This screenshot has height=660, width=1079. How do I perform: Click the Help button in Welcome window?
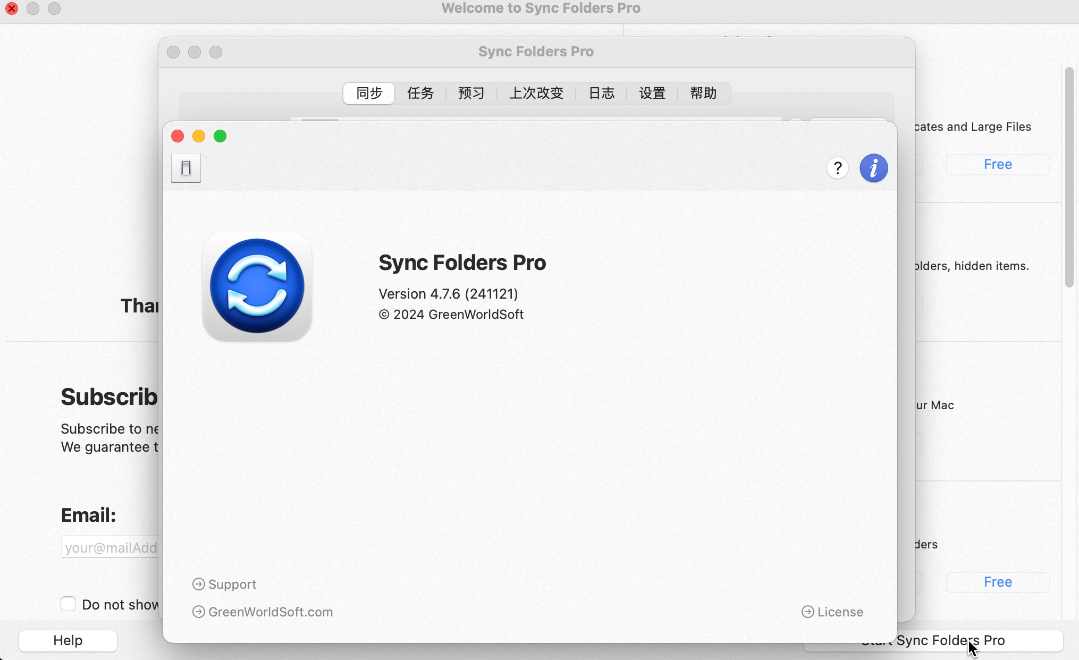coord(68,640)
